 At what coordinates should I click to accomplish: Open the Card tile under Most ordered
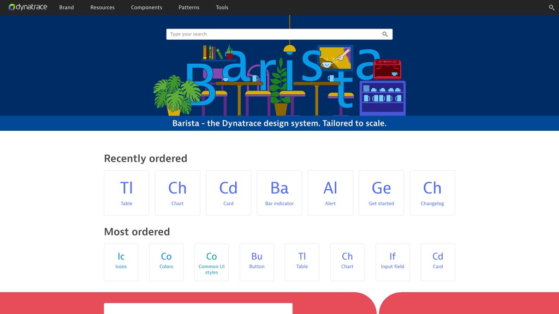438,262
